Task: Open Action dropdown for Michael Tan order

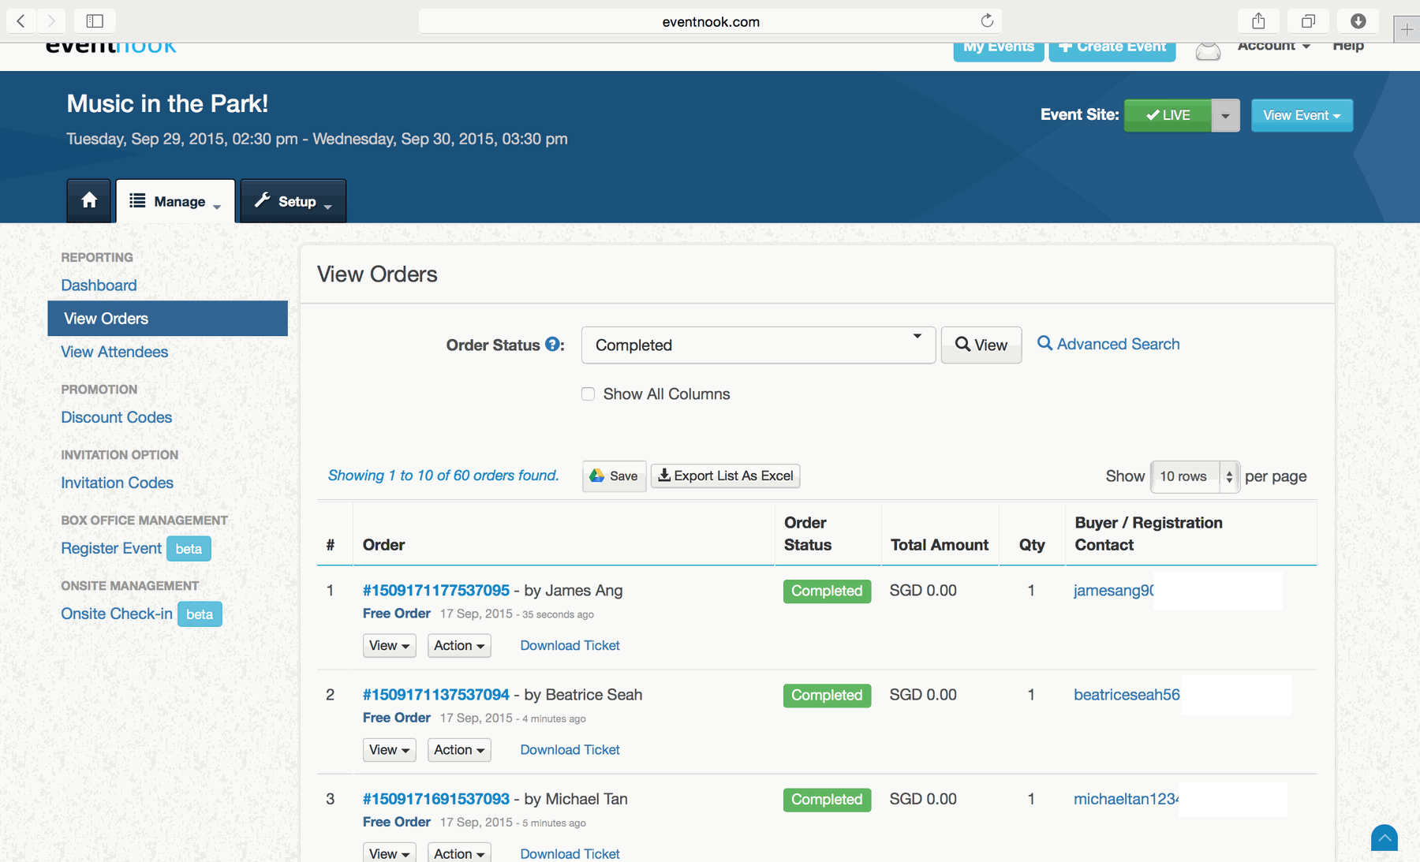Action: (459, 853)
